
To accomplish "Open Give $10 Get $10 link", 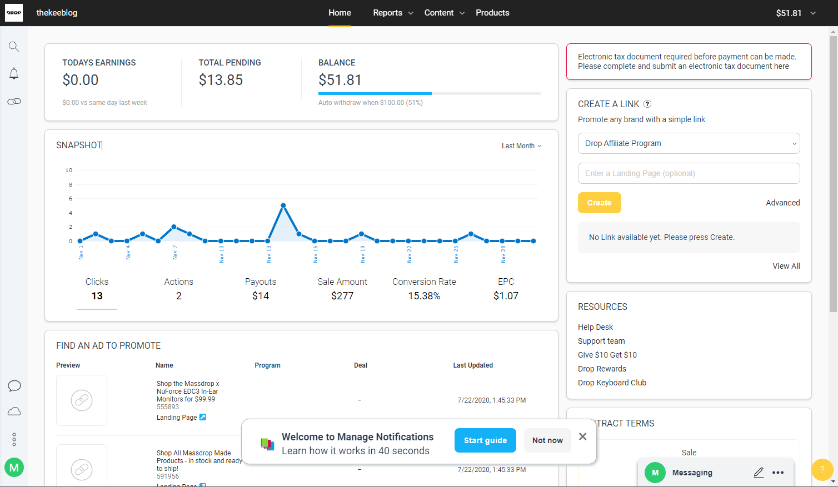I will [607, 355].
